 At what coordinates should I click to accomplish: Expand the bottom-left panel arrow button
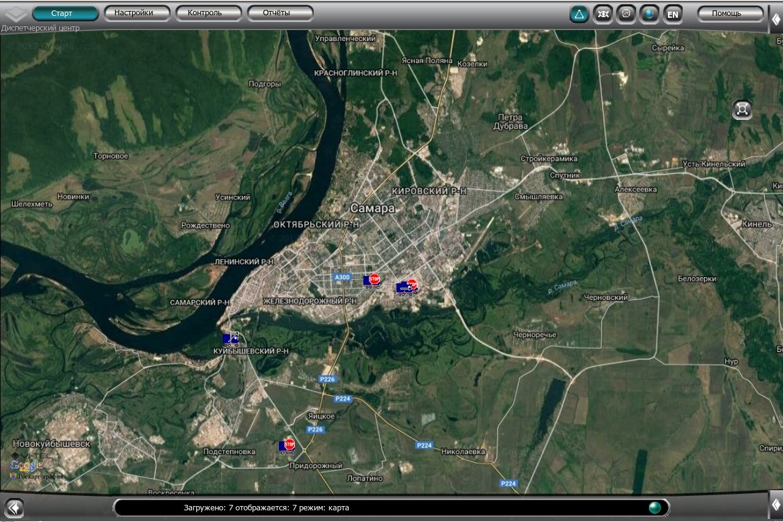[x=13, y=507]
